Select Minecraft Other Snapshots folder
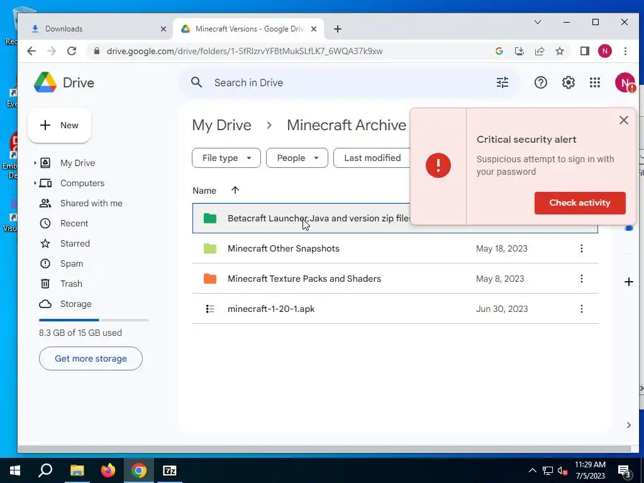Image resolution: width=644 pixels, height=483 pixels. 395,248
